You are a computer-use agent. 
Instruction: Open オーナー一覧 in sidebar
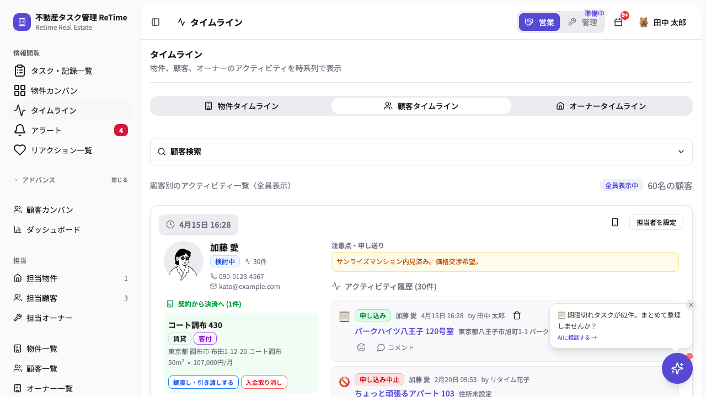coord(71,388)
